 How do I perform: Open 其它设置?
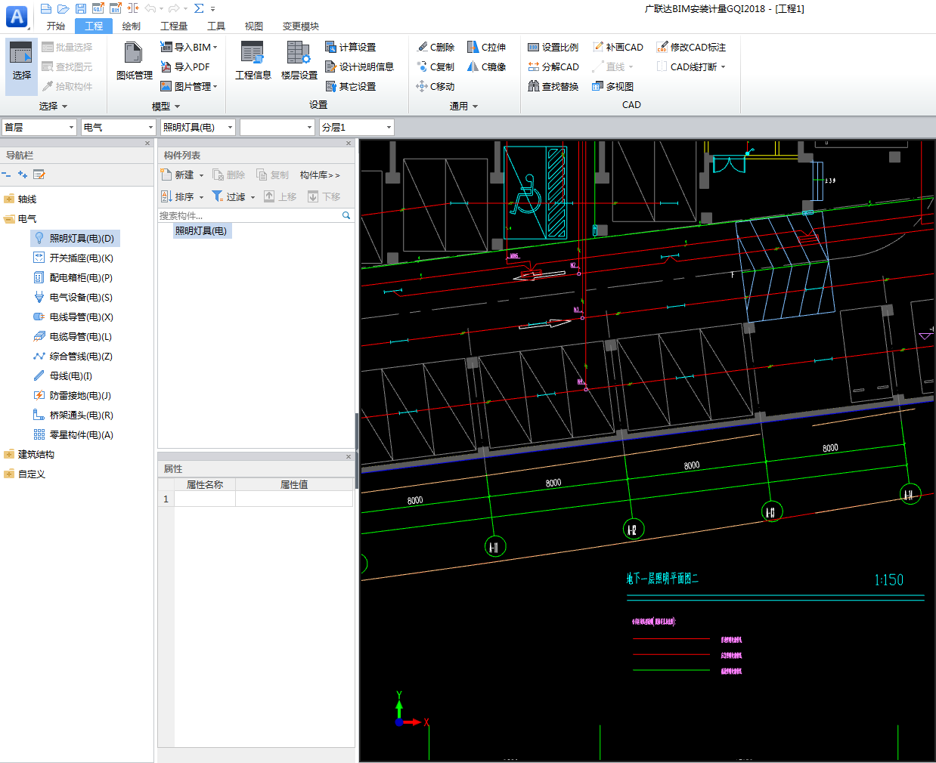pyautogui.click(x=350, y=86)
